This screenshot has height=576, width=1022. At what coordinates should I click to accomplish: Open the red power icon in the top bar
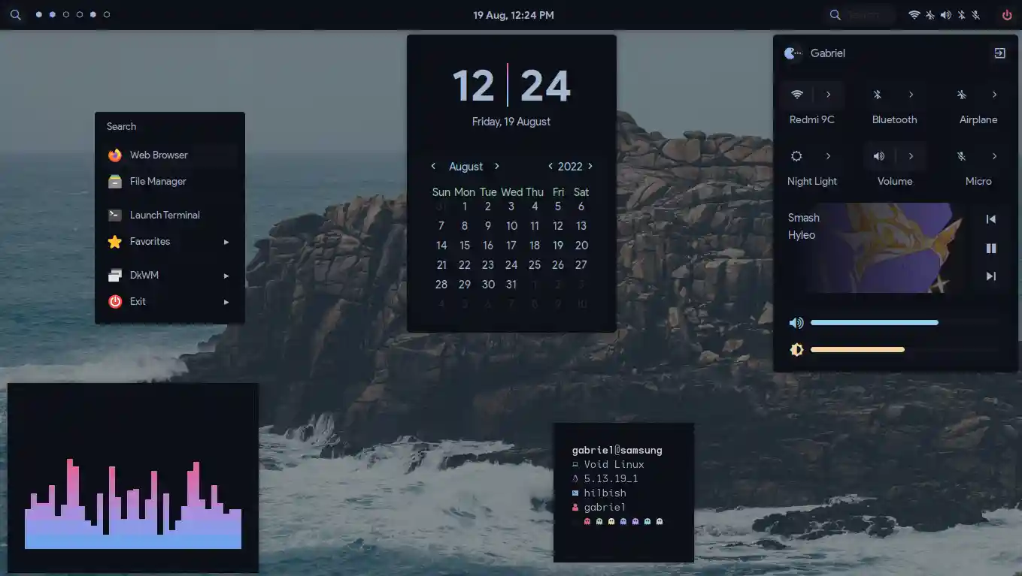tap(1007, 15)
